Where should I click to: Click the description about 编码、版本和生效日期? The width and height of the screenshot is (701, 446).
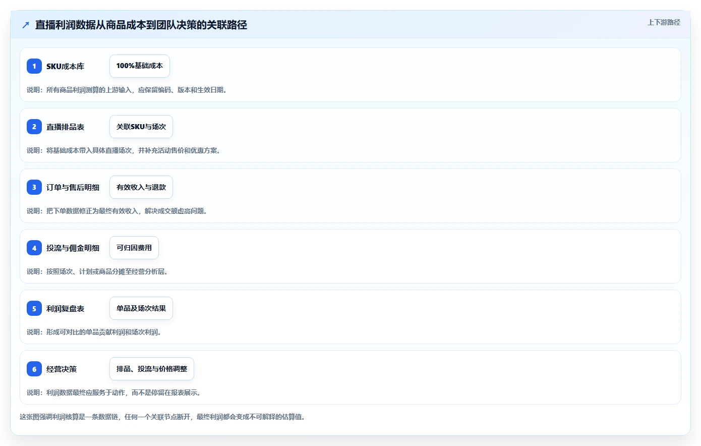[x=127, y=90]
